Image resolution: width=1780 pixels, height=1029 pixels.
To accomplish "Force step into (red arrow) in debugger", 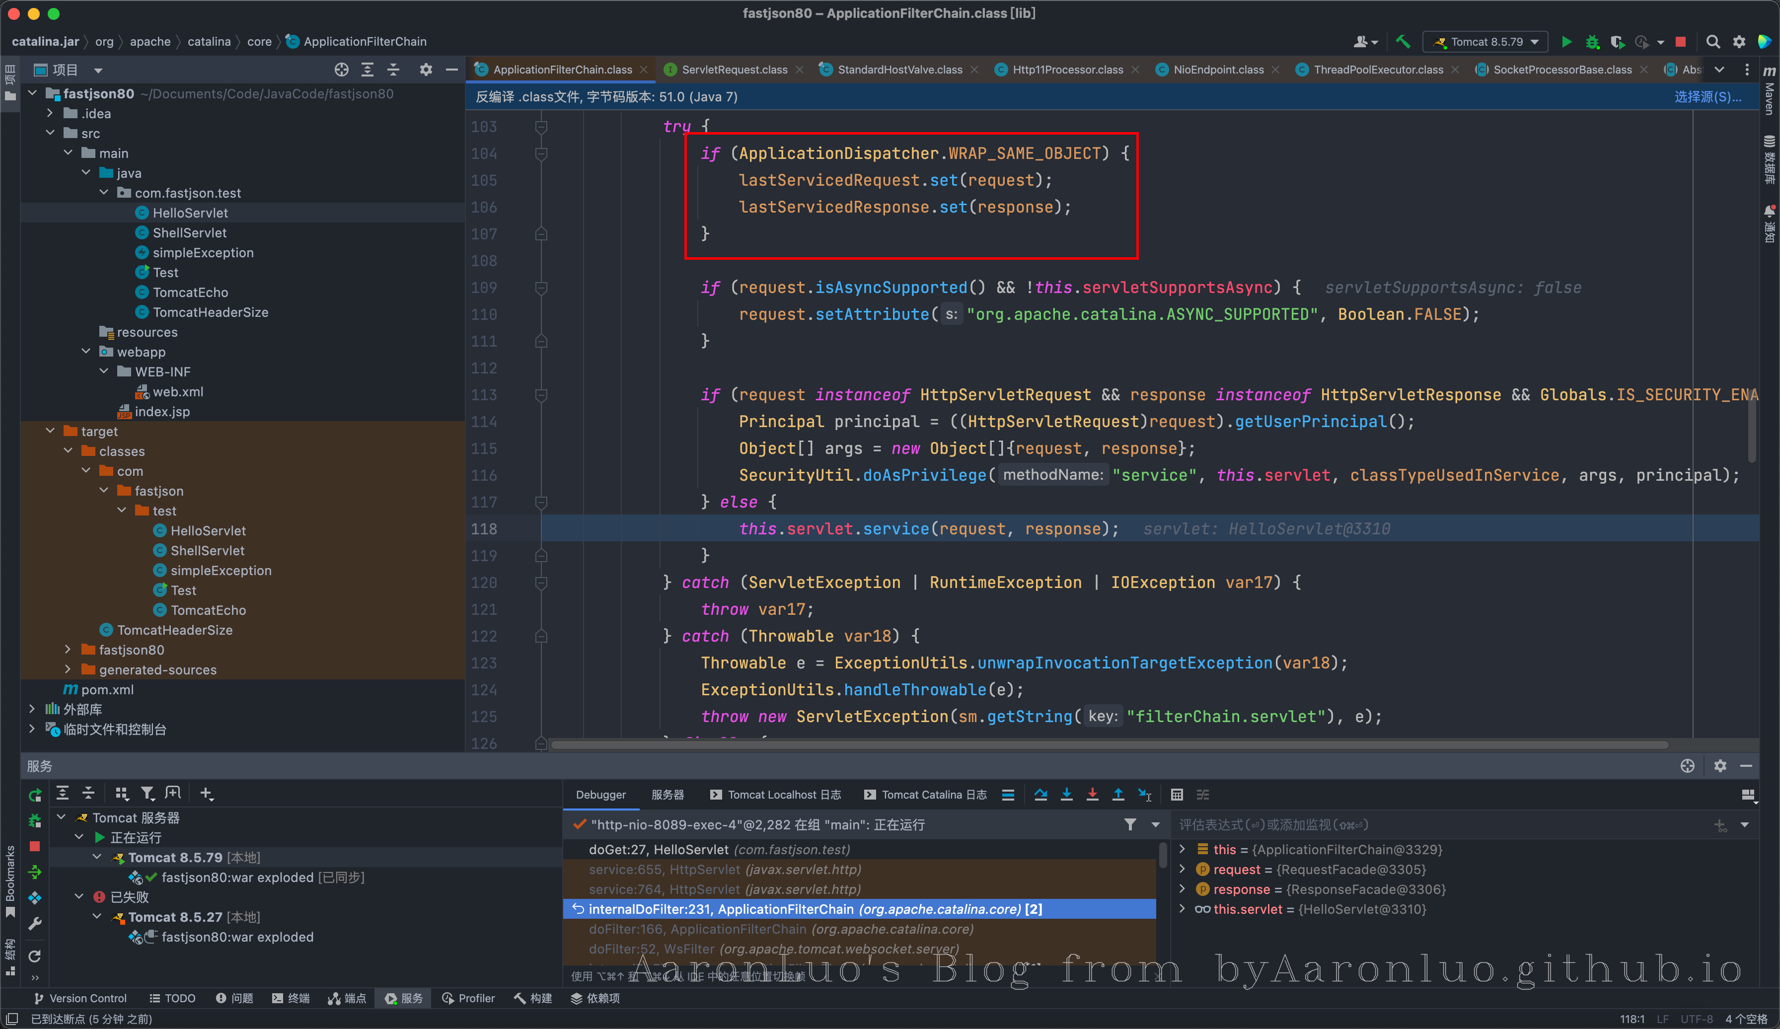I will 1092,795.
